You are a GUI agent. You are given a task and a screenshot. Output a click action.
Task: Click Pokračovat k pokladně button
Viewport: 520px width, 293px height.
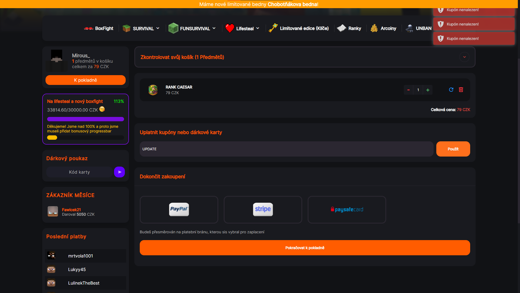coord(305,248)
